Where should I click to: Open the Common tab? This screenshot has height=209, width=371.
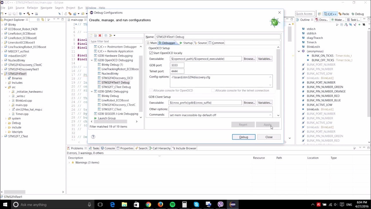[x=216, y=43]
